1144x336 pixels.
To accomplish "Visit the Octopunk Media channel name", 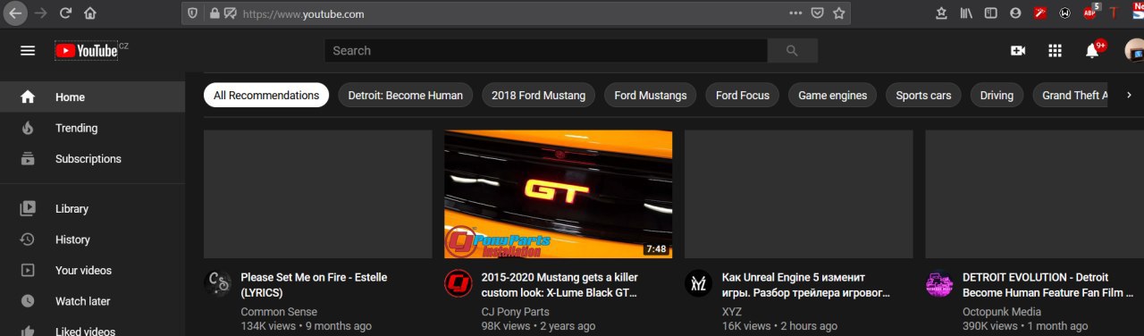I will point(1002,312).
